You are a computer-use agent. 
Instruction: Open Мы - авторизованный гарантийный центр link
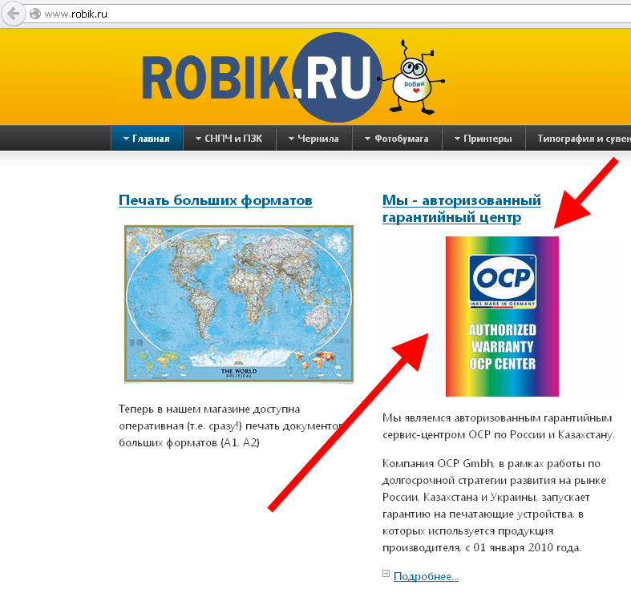tap(462, 208)
